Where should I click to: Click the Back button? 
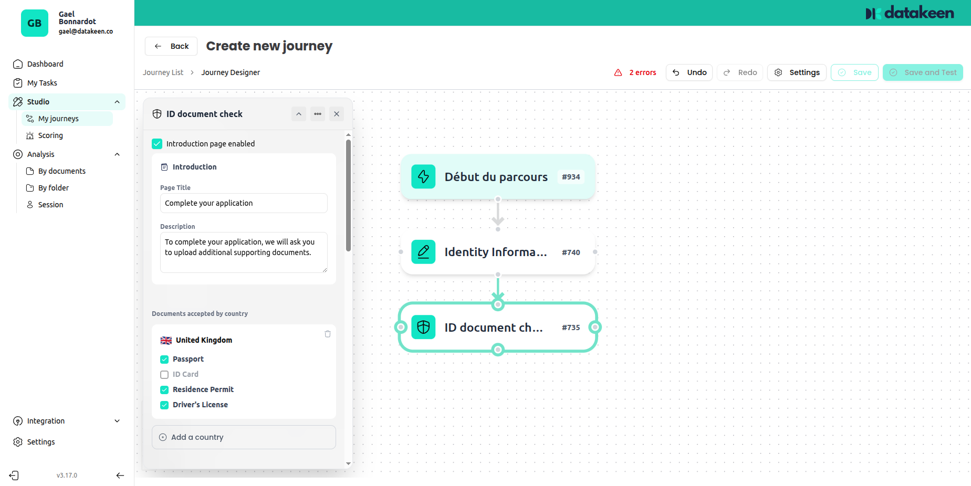171,46
